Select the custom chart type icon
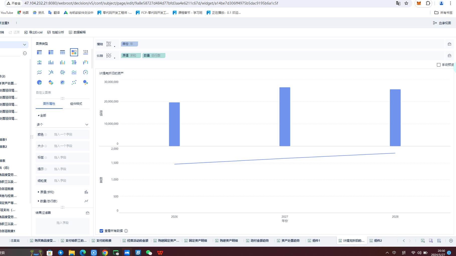Viewport: 456px width, 256px height. [x=74, y=52]
